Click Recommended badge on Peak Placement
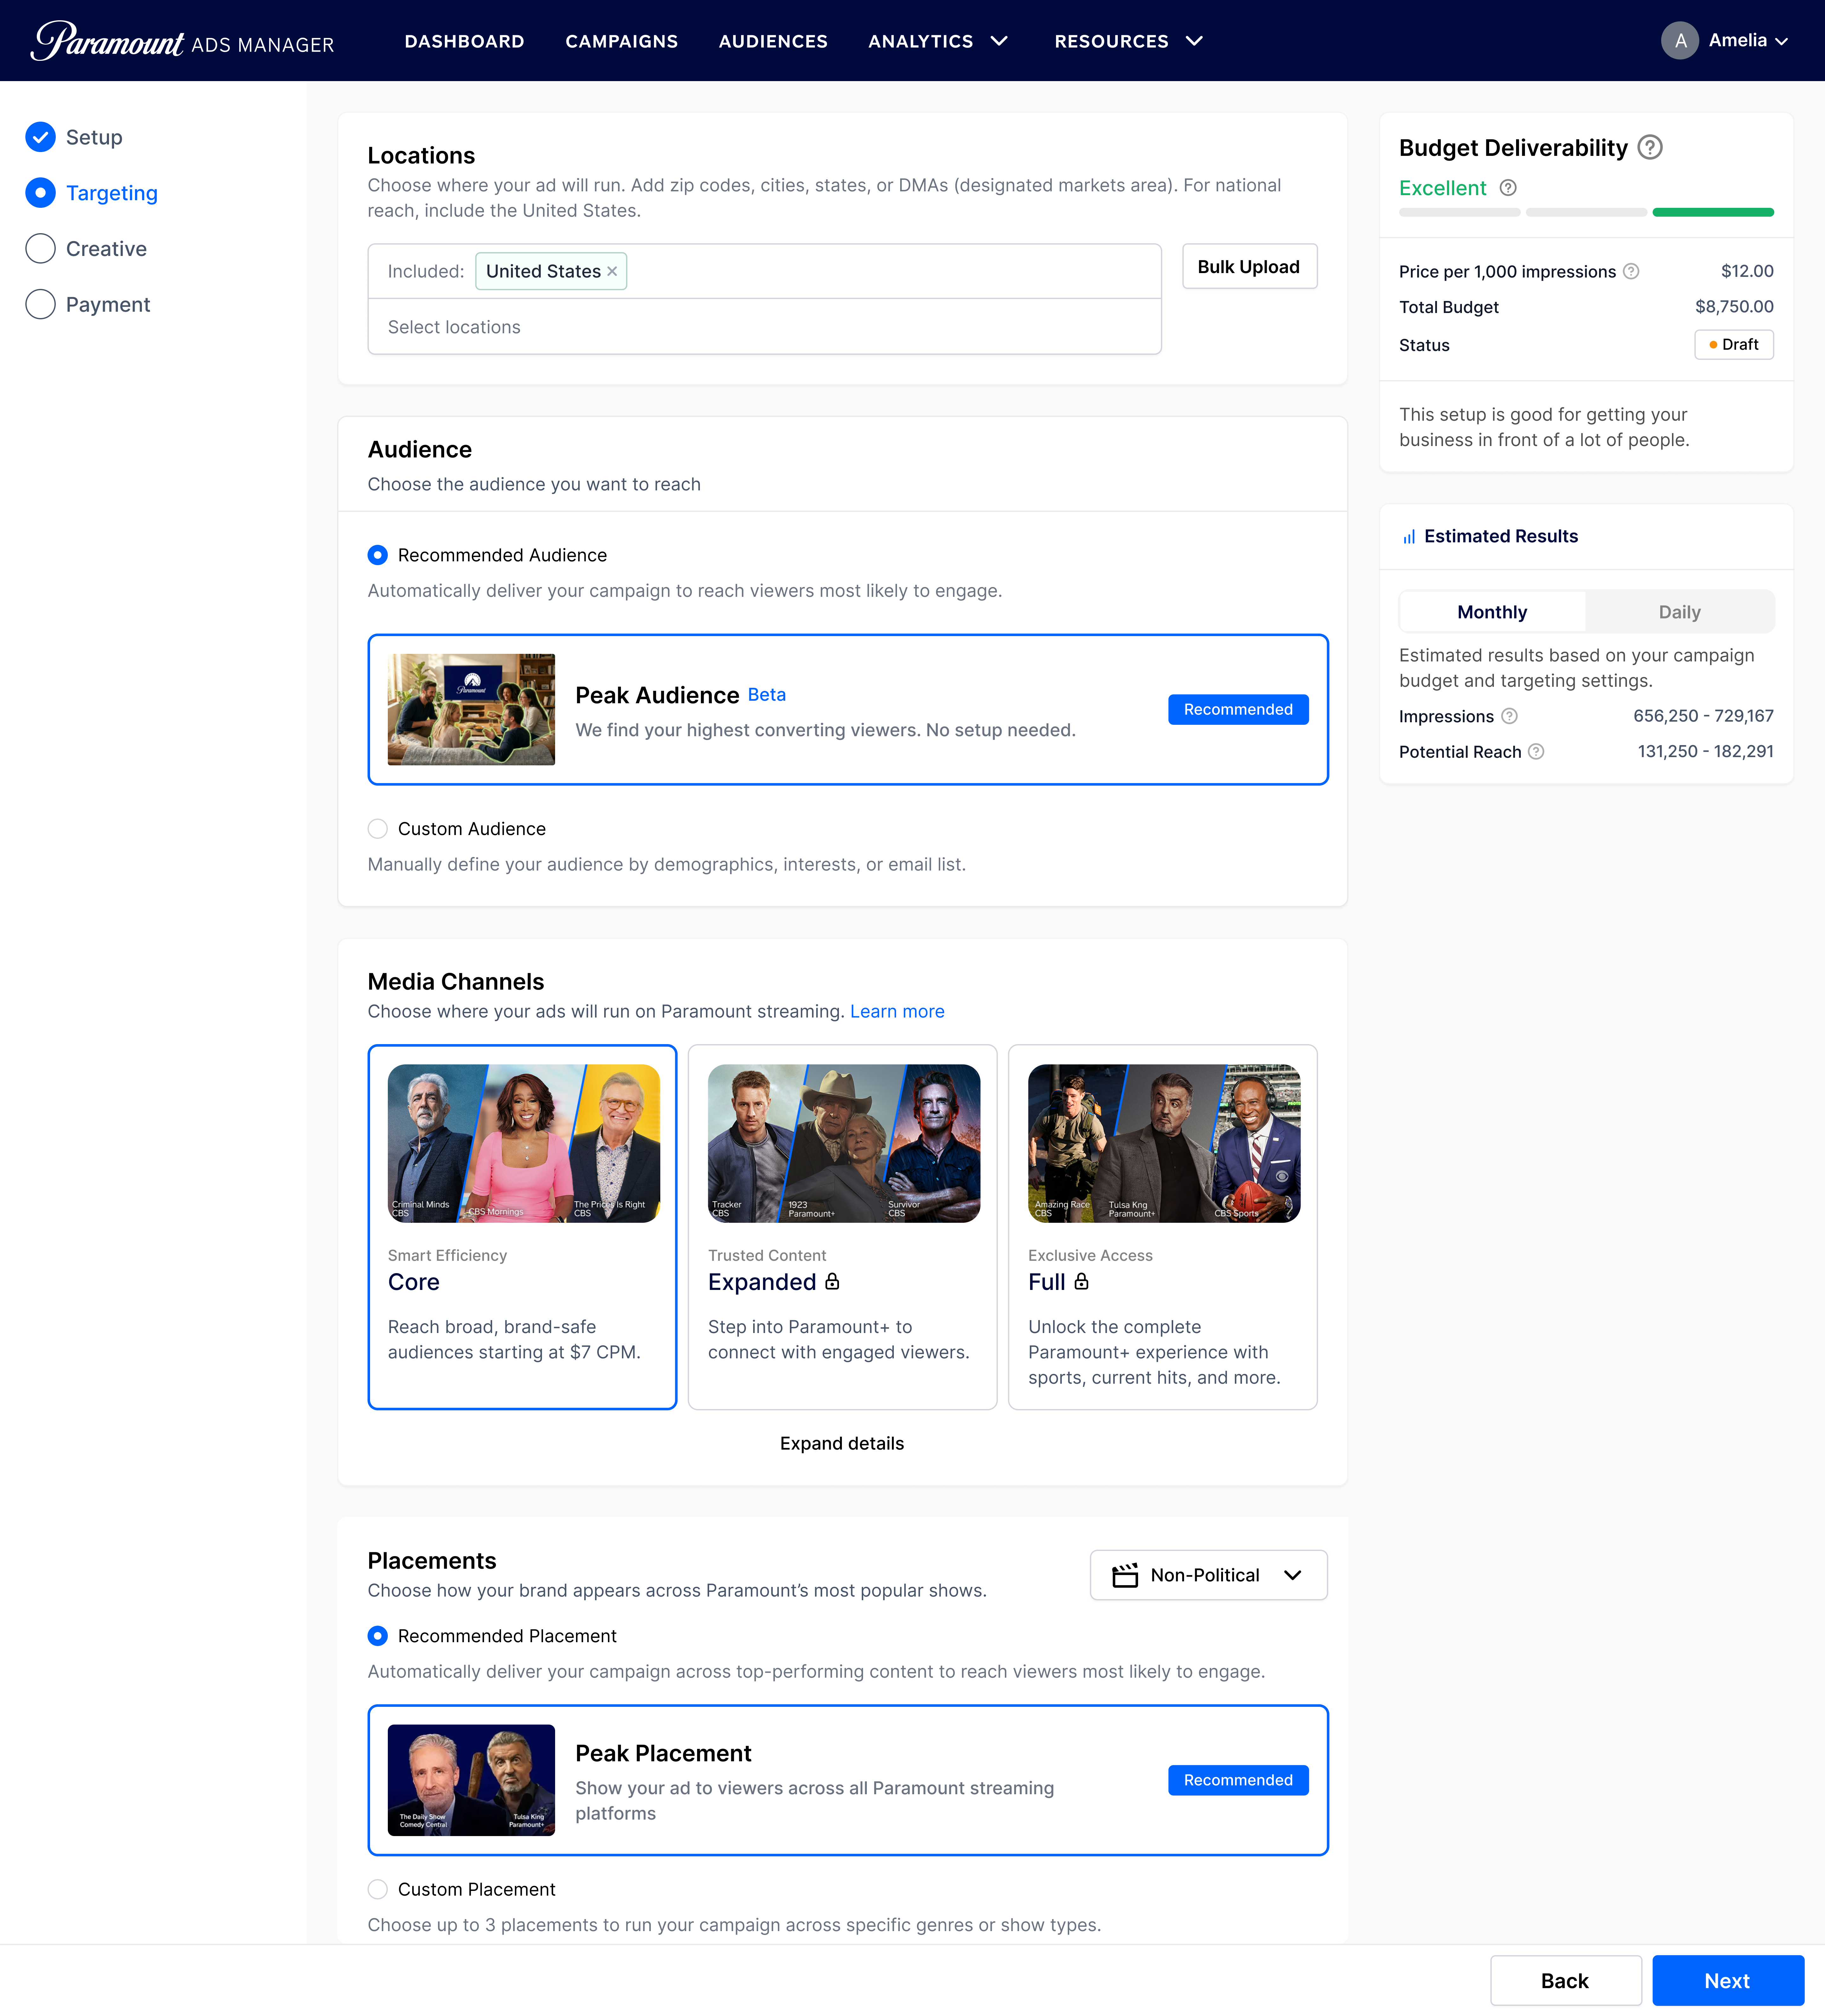This screenshot has width=1825, height=2016. click(x=1238, y=1780)
